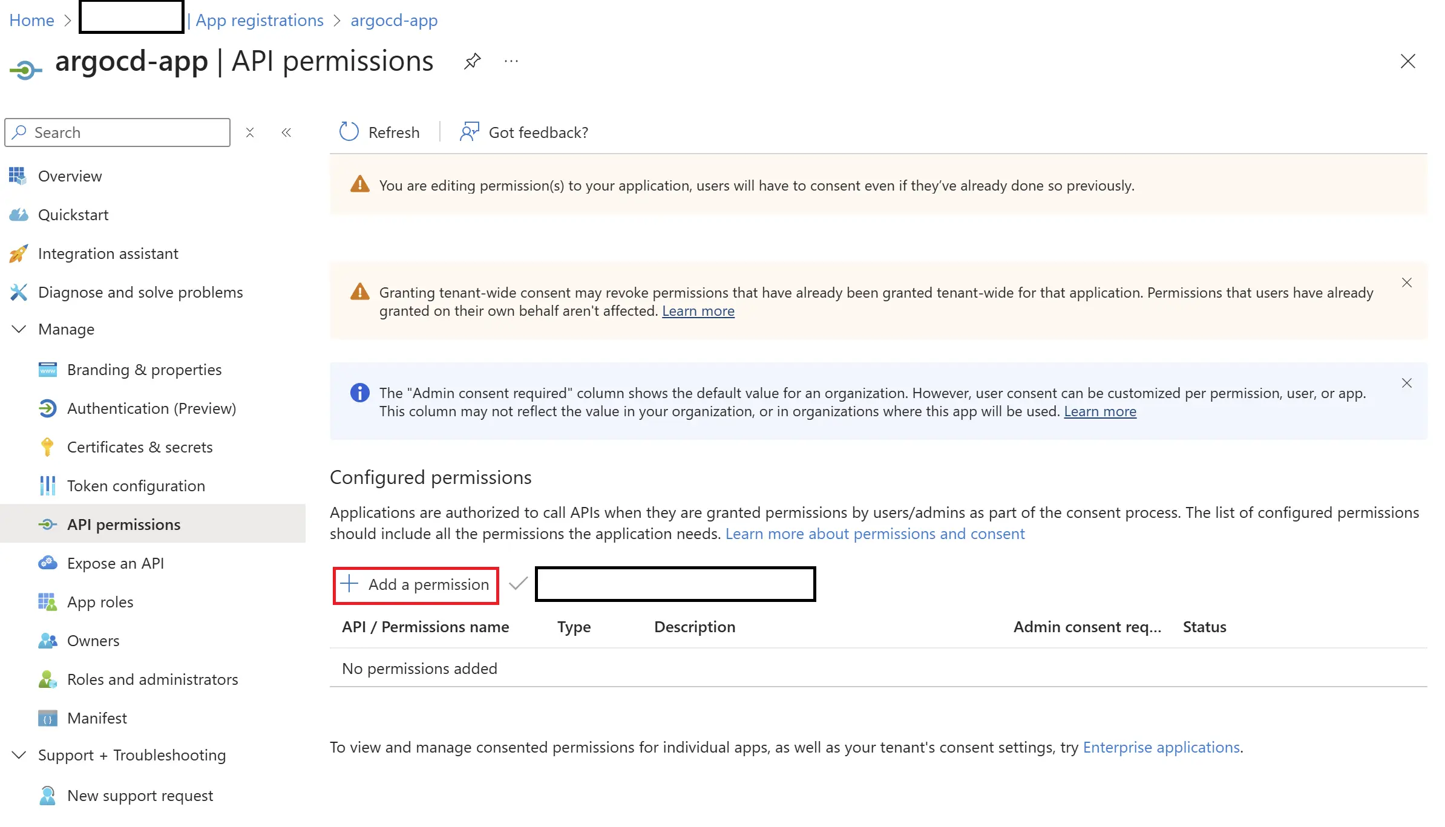Click the Manifest icon
Viewport: 1445px width, 827px height.
click(x=47, y=718)
